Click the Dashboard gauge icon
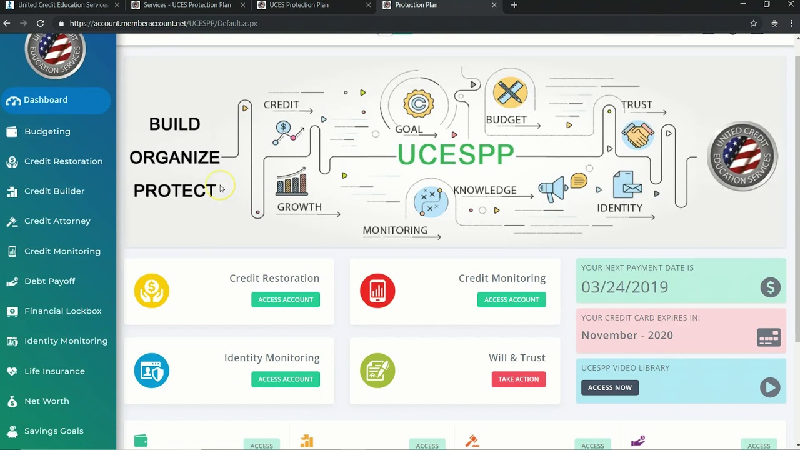The height and width of the screenshot is (450, 800). 12,101
